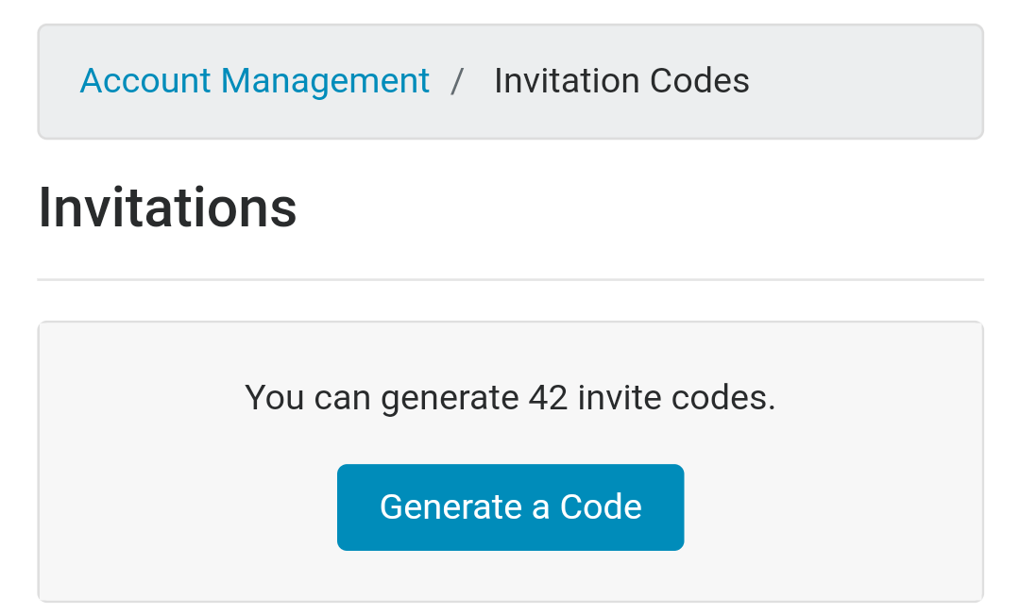1020x614 pixels.
Task: Click the horizontal divider under Invitations
Action: coord(510,279)
